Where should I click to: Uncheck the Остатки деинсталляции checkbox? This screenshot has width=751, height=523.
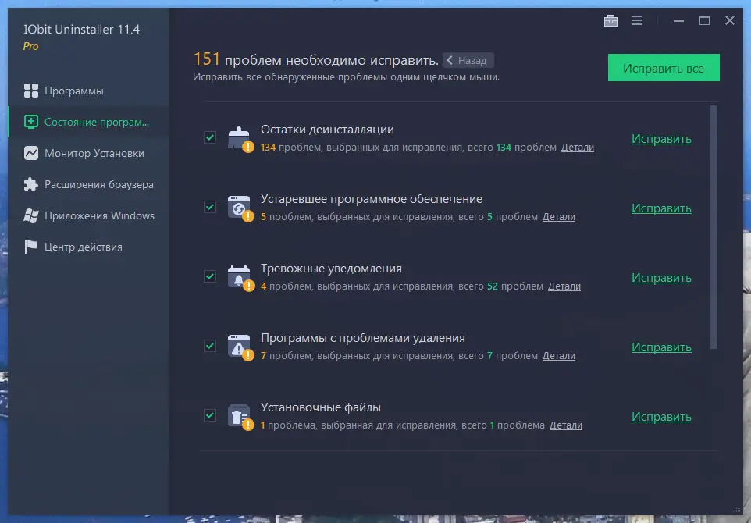point(209,137)
